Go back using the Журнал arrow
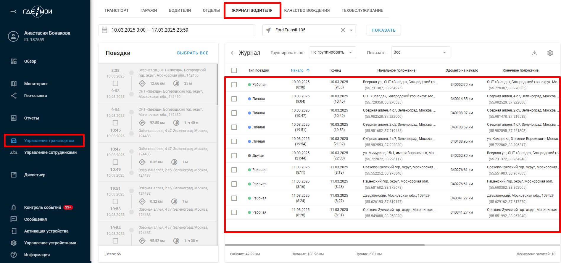Screen dimensions: 561x263 point(233,53)
